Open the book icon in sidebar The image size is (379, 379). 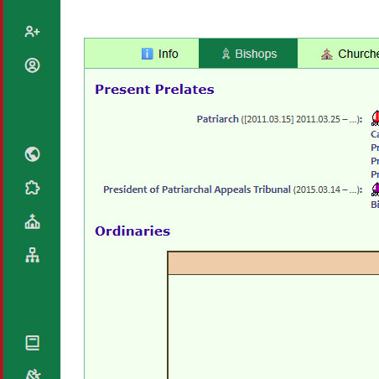point(33,343)
